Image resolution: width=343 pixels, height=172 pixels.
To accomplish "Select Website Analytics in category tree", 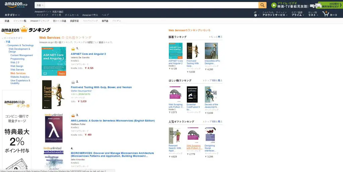I will pos(20,77).
